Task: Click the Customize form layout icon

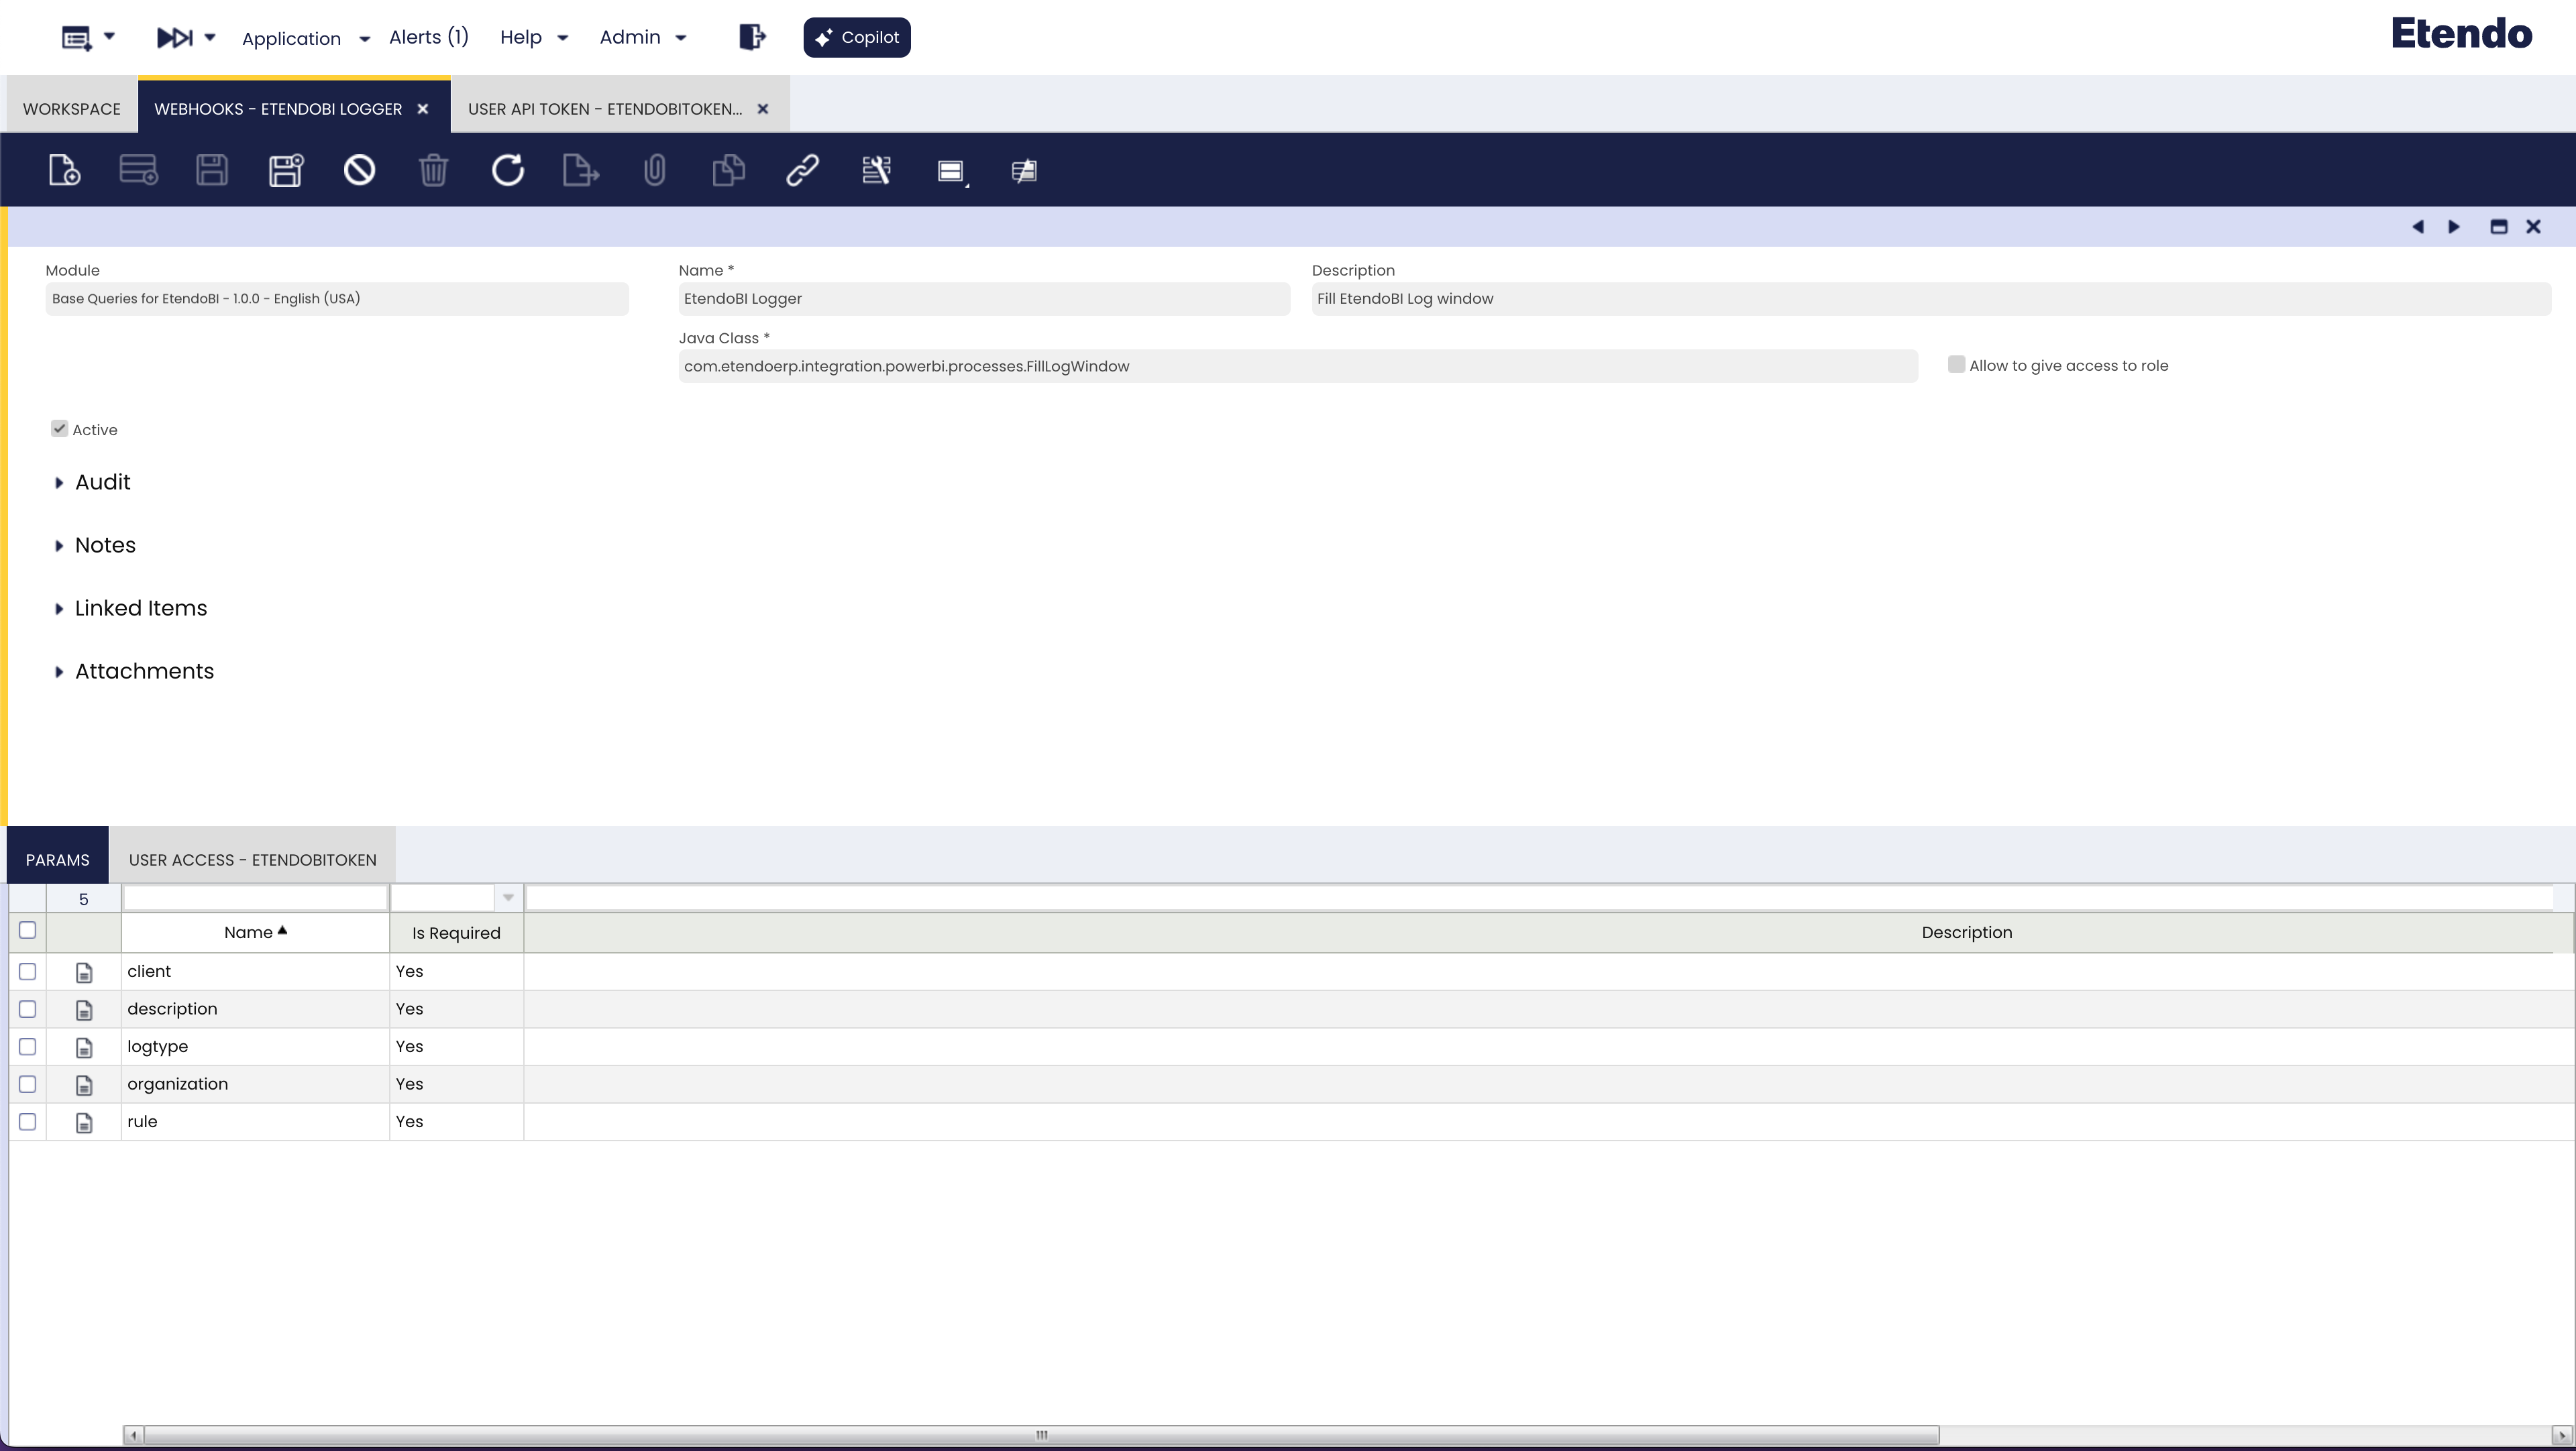Action: pos(876,170)
